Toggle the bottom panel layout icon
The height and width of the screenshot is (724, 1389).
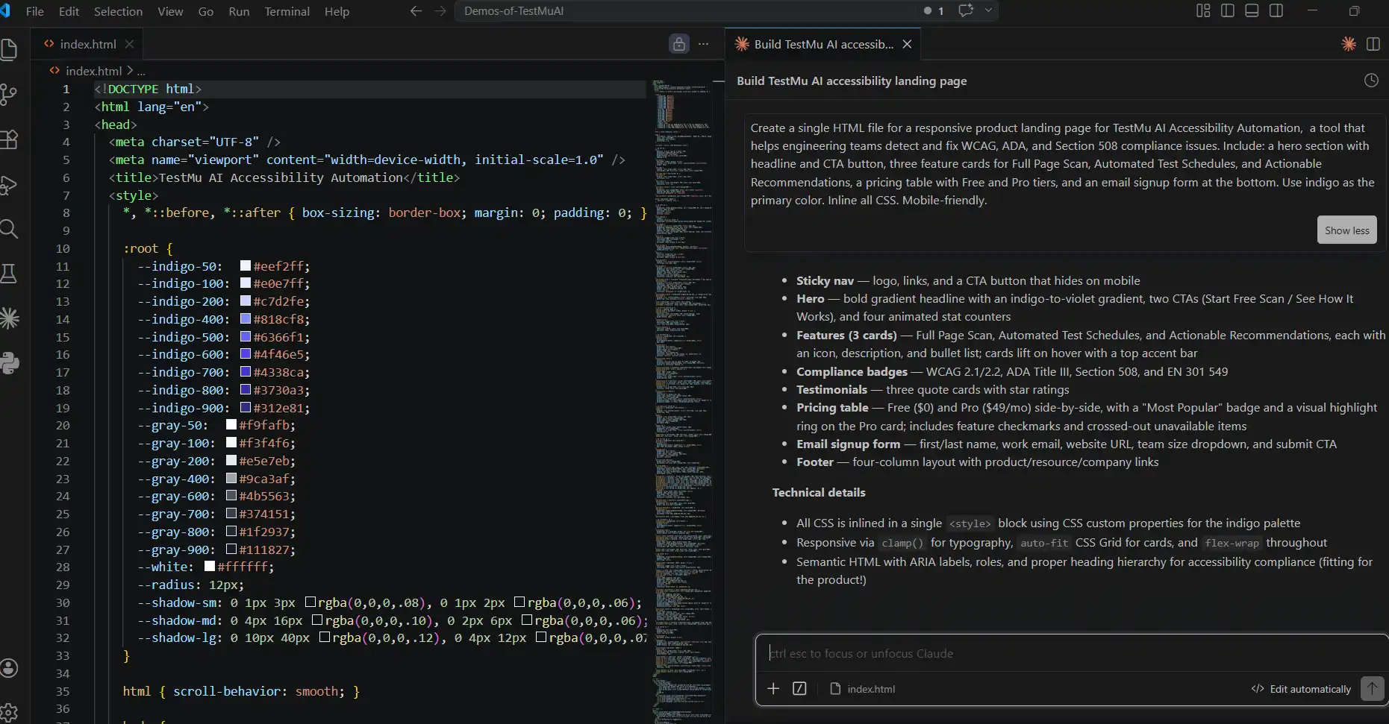[1252, 10]
